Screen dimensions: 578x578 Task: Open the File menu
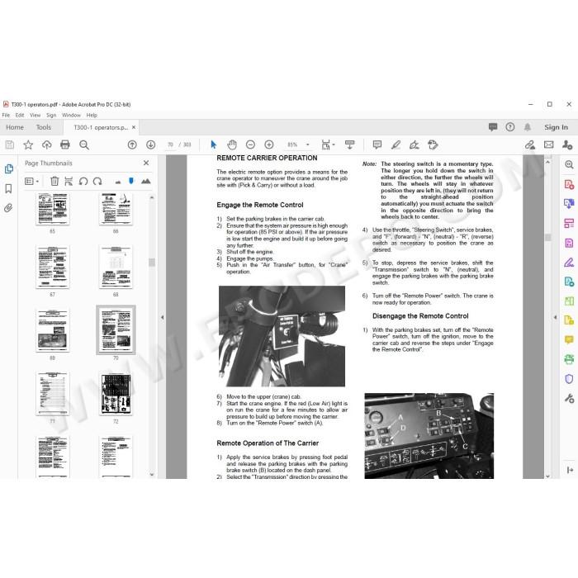tap(7, 115)
